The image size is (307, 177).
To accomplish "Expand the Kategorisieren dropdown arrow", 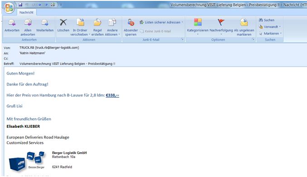I will (198, 34).
